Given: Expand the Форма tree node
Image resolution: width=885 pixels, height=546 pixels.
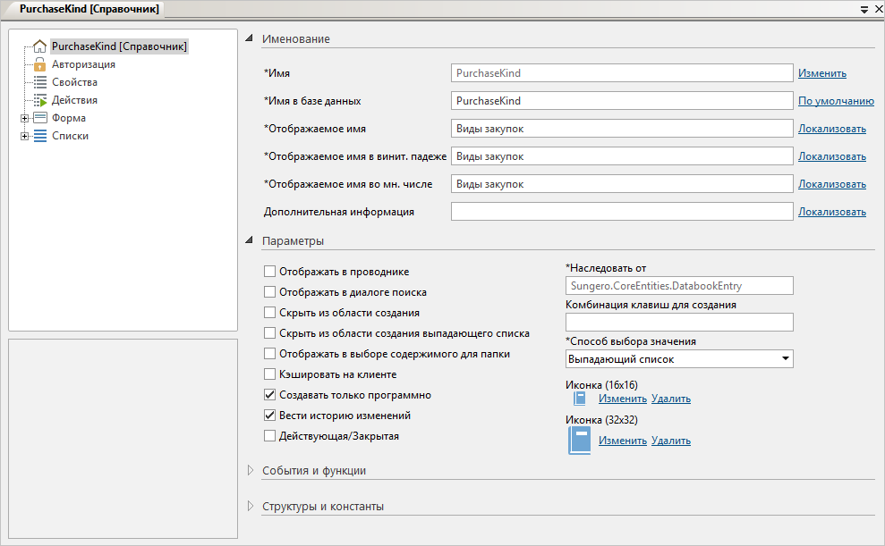Looking at the screenshot, I should click(25, 118).
